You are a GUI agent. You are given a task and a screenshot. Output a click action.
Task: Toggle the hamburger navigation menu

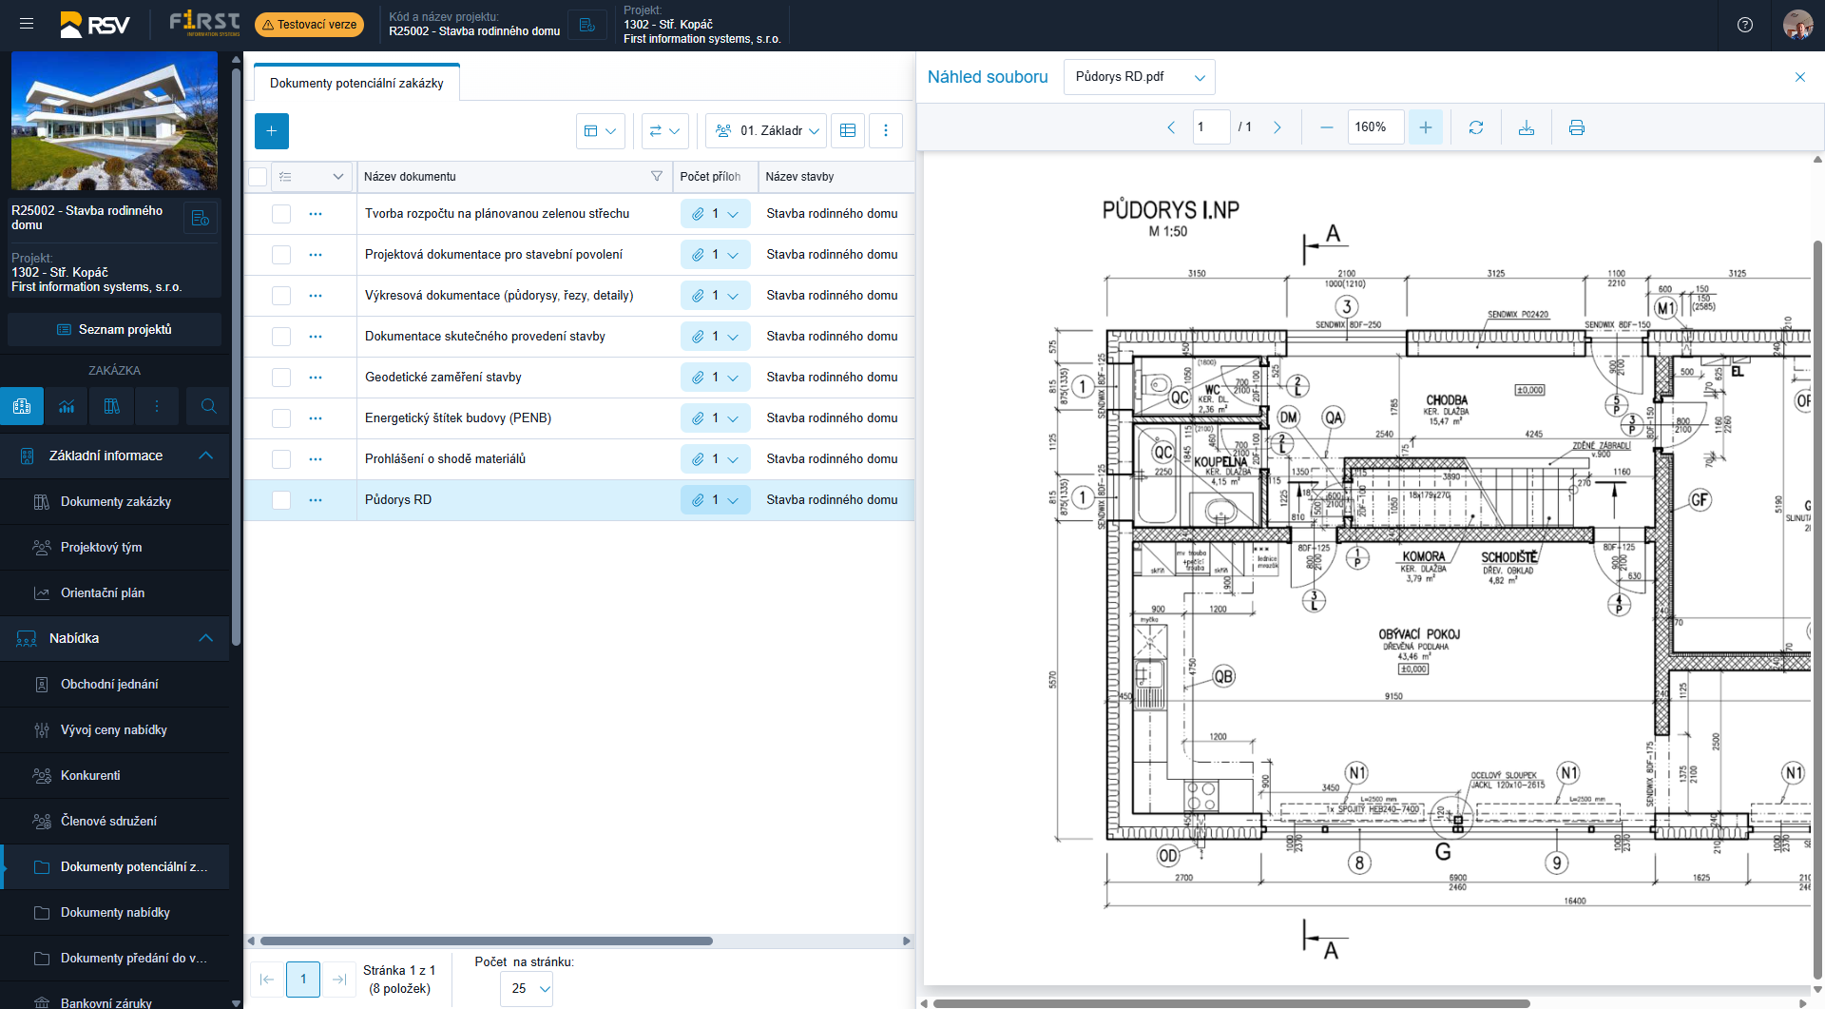pos(27,25)
